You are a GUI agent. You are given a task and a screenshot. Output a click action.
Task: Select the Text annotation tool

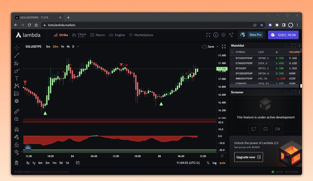(17, 78)
